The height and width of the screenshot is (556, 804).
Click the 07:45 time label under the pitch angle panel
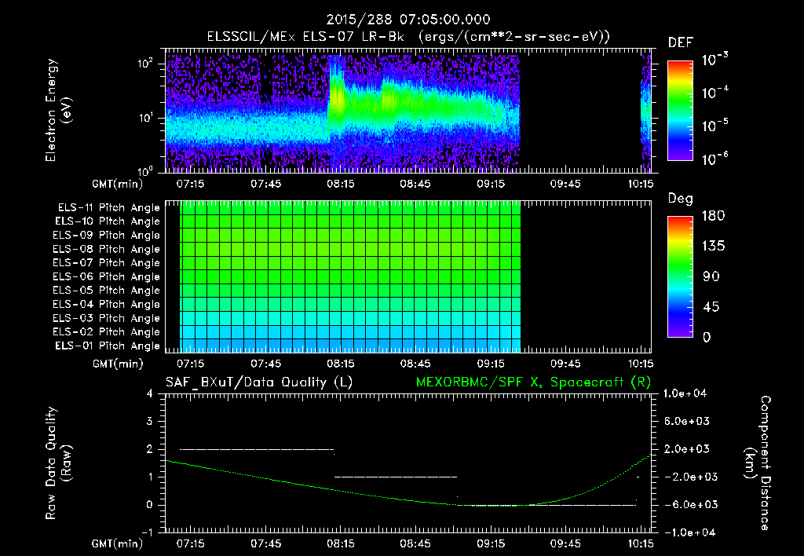pyautogui.click(x=265, y=363)
